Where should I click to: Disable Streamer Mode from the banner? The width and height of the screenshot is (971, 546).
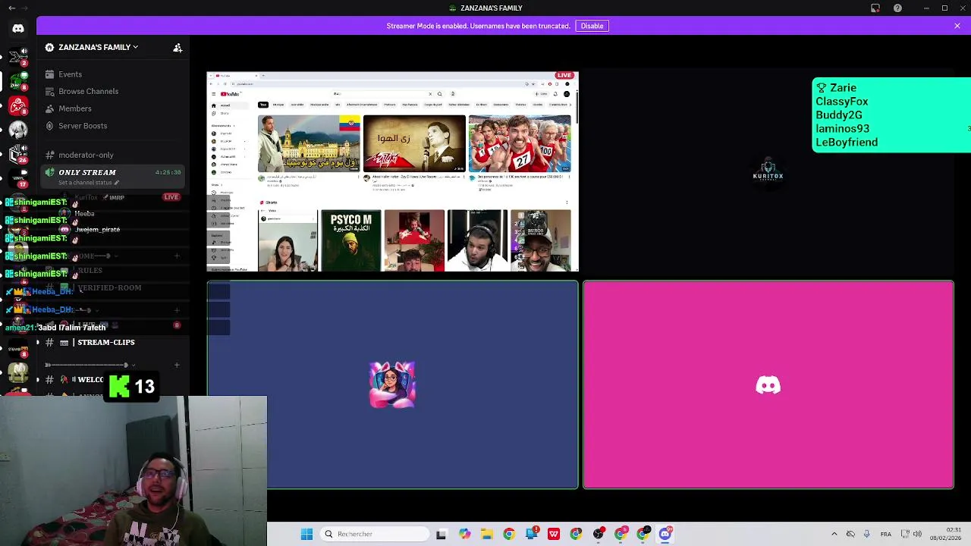[592, 26]
